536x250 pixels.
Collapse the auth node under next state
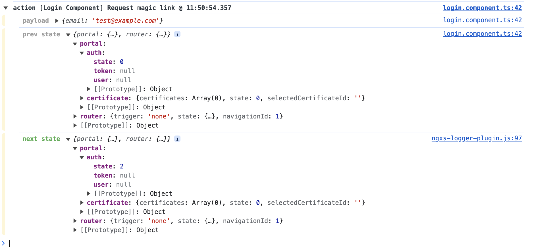(82, 157)
